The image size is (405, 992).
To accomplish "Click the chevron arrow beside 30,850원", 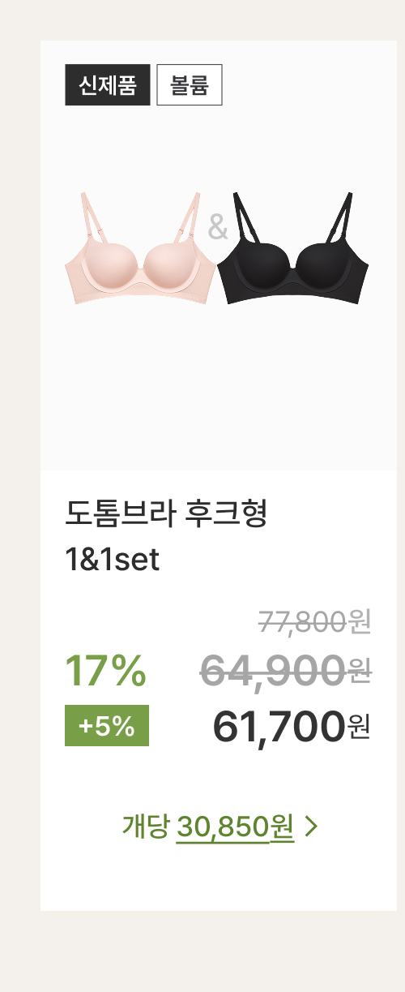I will tap(311, 827).
